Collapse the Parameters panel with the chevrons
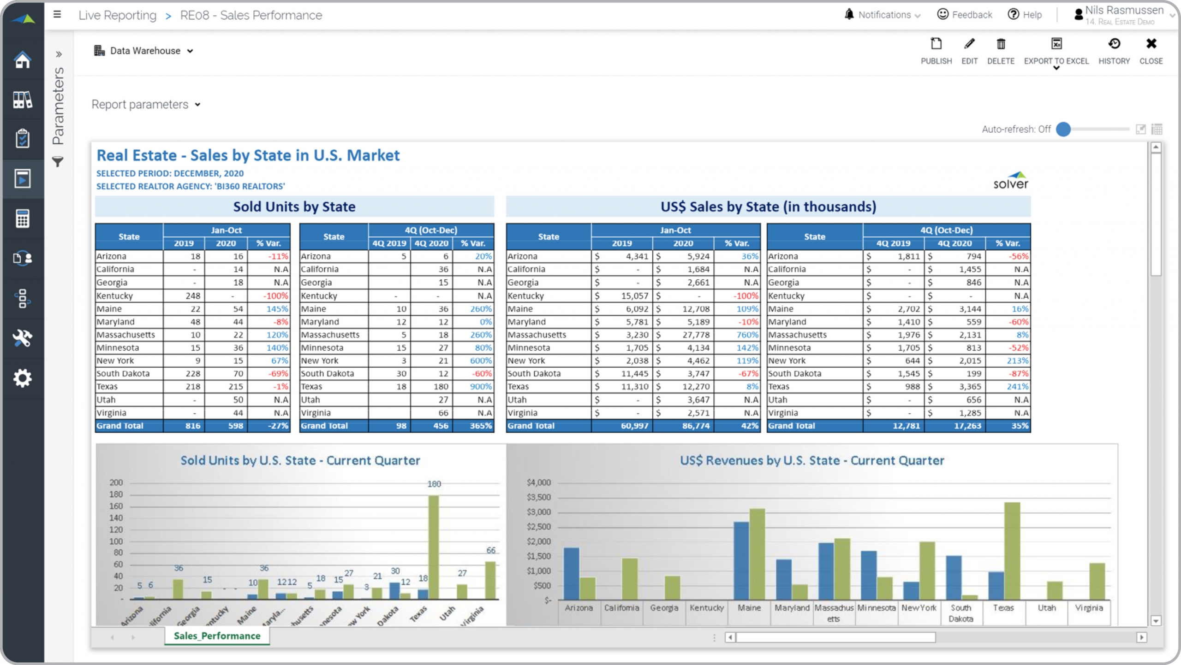 58,54
